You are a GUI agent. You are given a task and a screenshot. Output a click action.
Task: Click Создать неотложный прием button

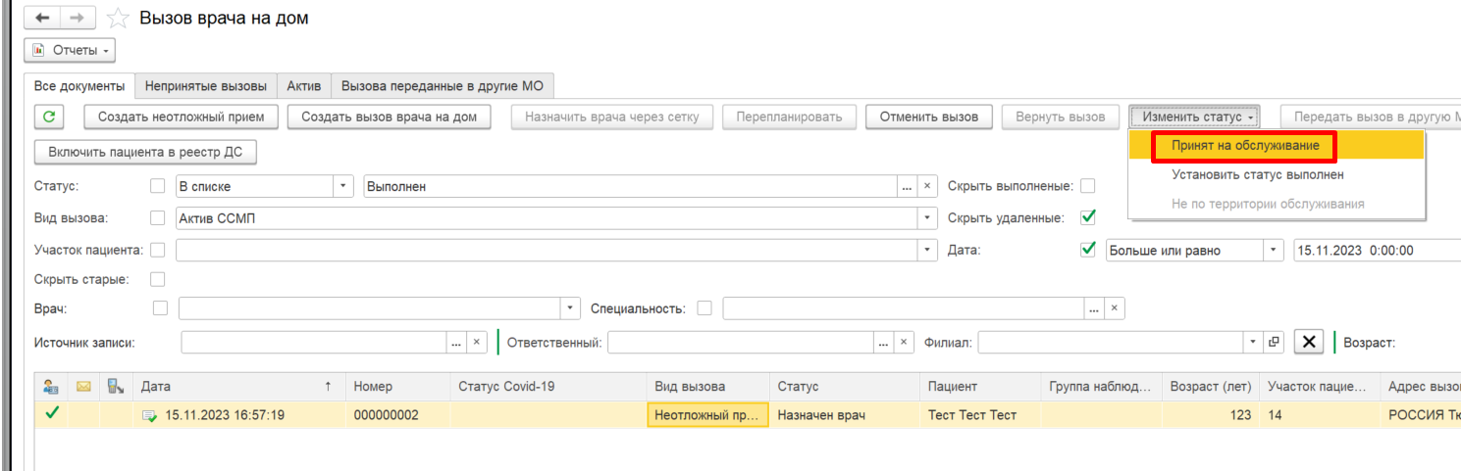pos(181,118)
